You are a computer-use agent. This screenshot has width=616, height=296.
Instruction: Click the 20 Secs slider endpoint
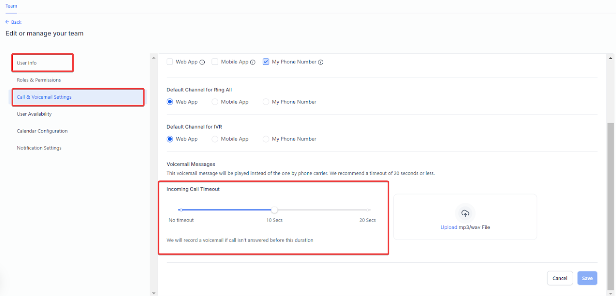[368, 210]
